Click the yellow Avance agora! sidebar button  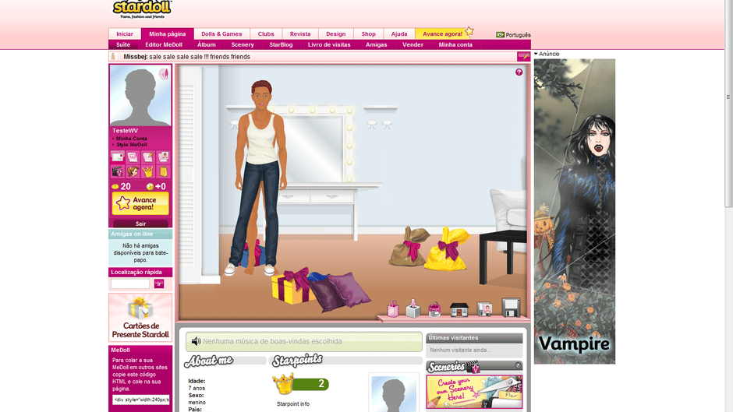[140, 204]
